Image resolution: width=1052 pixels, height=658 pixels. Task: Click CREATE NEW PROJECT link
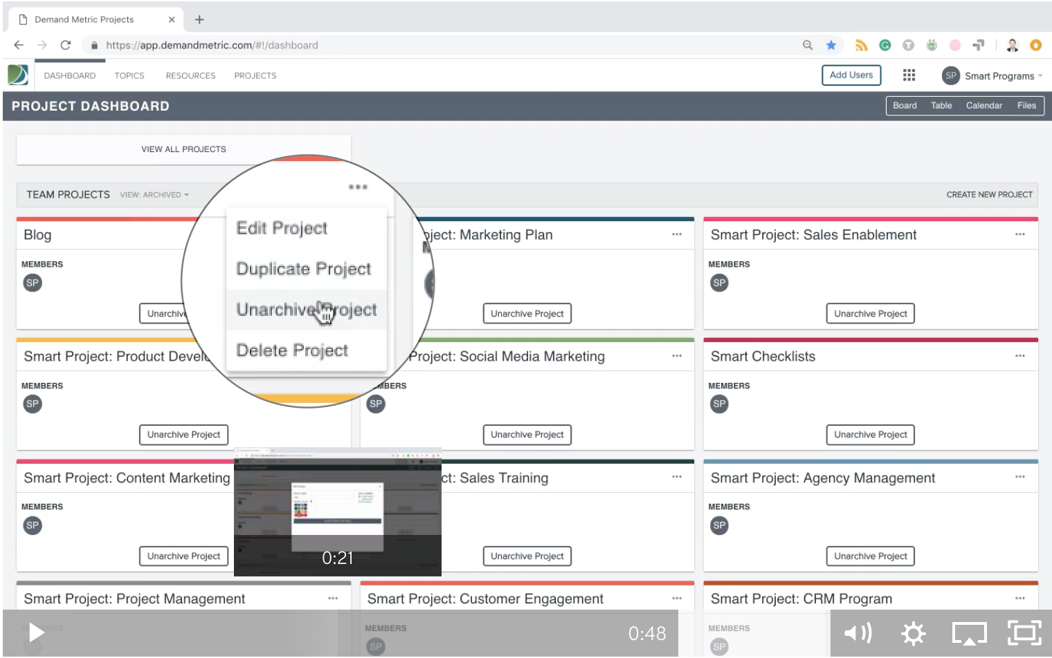(989, 195)
